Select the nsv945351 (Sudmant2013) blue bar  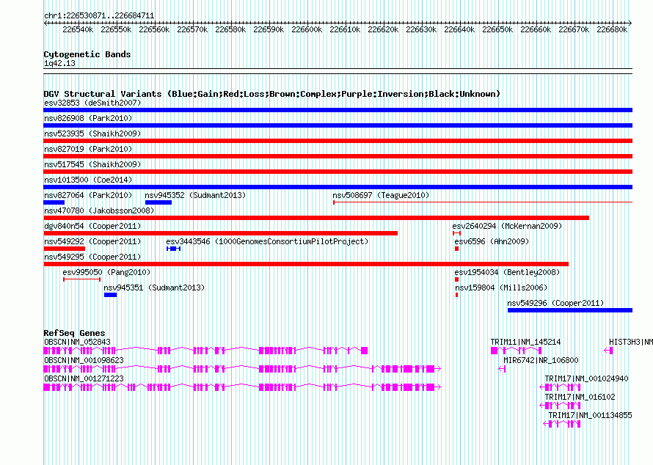(x=110, y=295)
